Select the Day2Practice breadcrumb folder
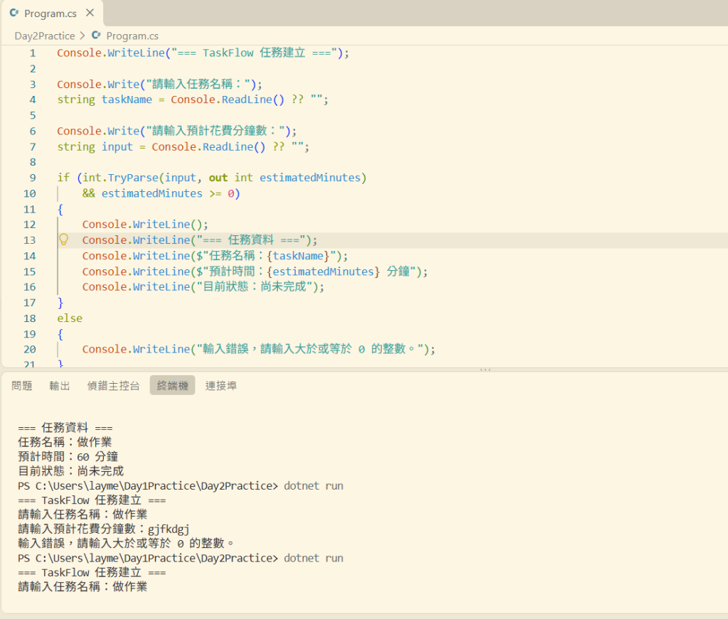 point(45,36)
